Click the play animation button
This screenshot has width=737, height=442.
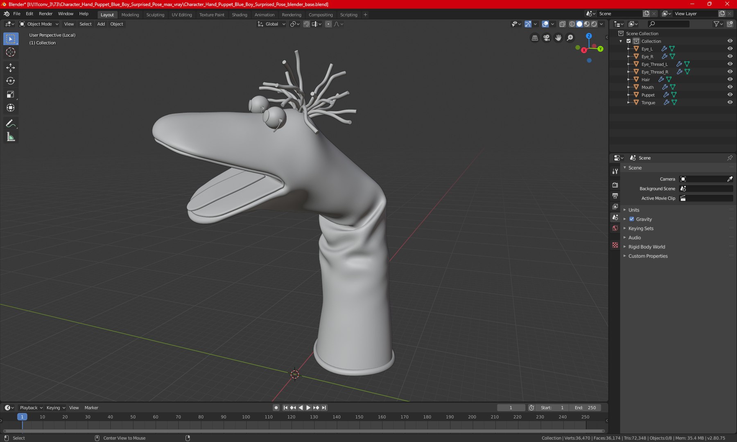(x=308, y=408)
